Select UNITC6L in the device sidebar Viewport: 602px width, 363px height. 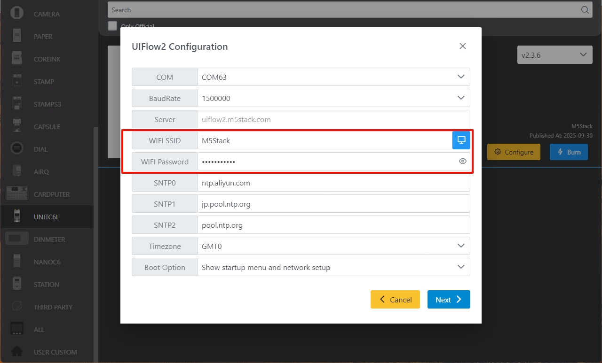coord(46,216)
